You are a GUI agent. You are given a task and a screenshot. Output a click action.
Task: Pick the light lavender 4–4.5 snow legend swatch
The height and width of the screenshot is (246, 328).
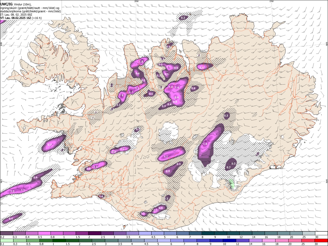pyautogui.click(x=145, y=233)
